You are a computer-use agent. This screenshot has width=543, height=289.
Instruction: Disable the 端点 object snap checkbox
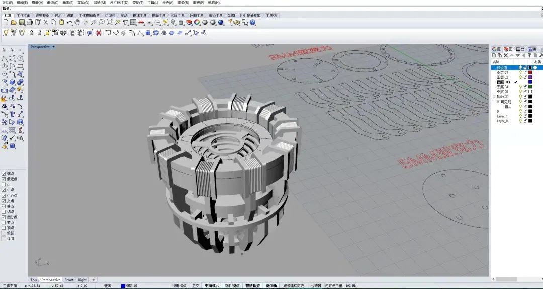point(4,173)
